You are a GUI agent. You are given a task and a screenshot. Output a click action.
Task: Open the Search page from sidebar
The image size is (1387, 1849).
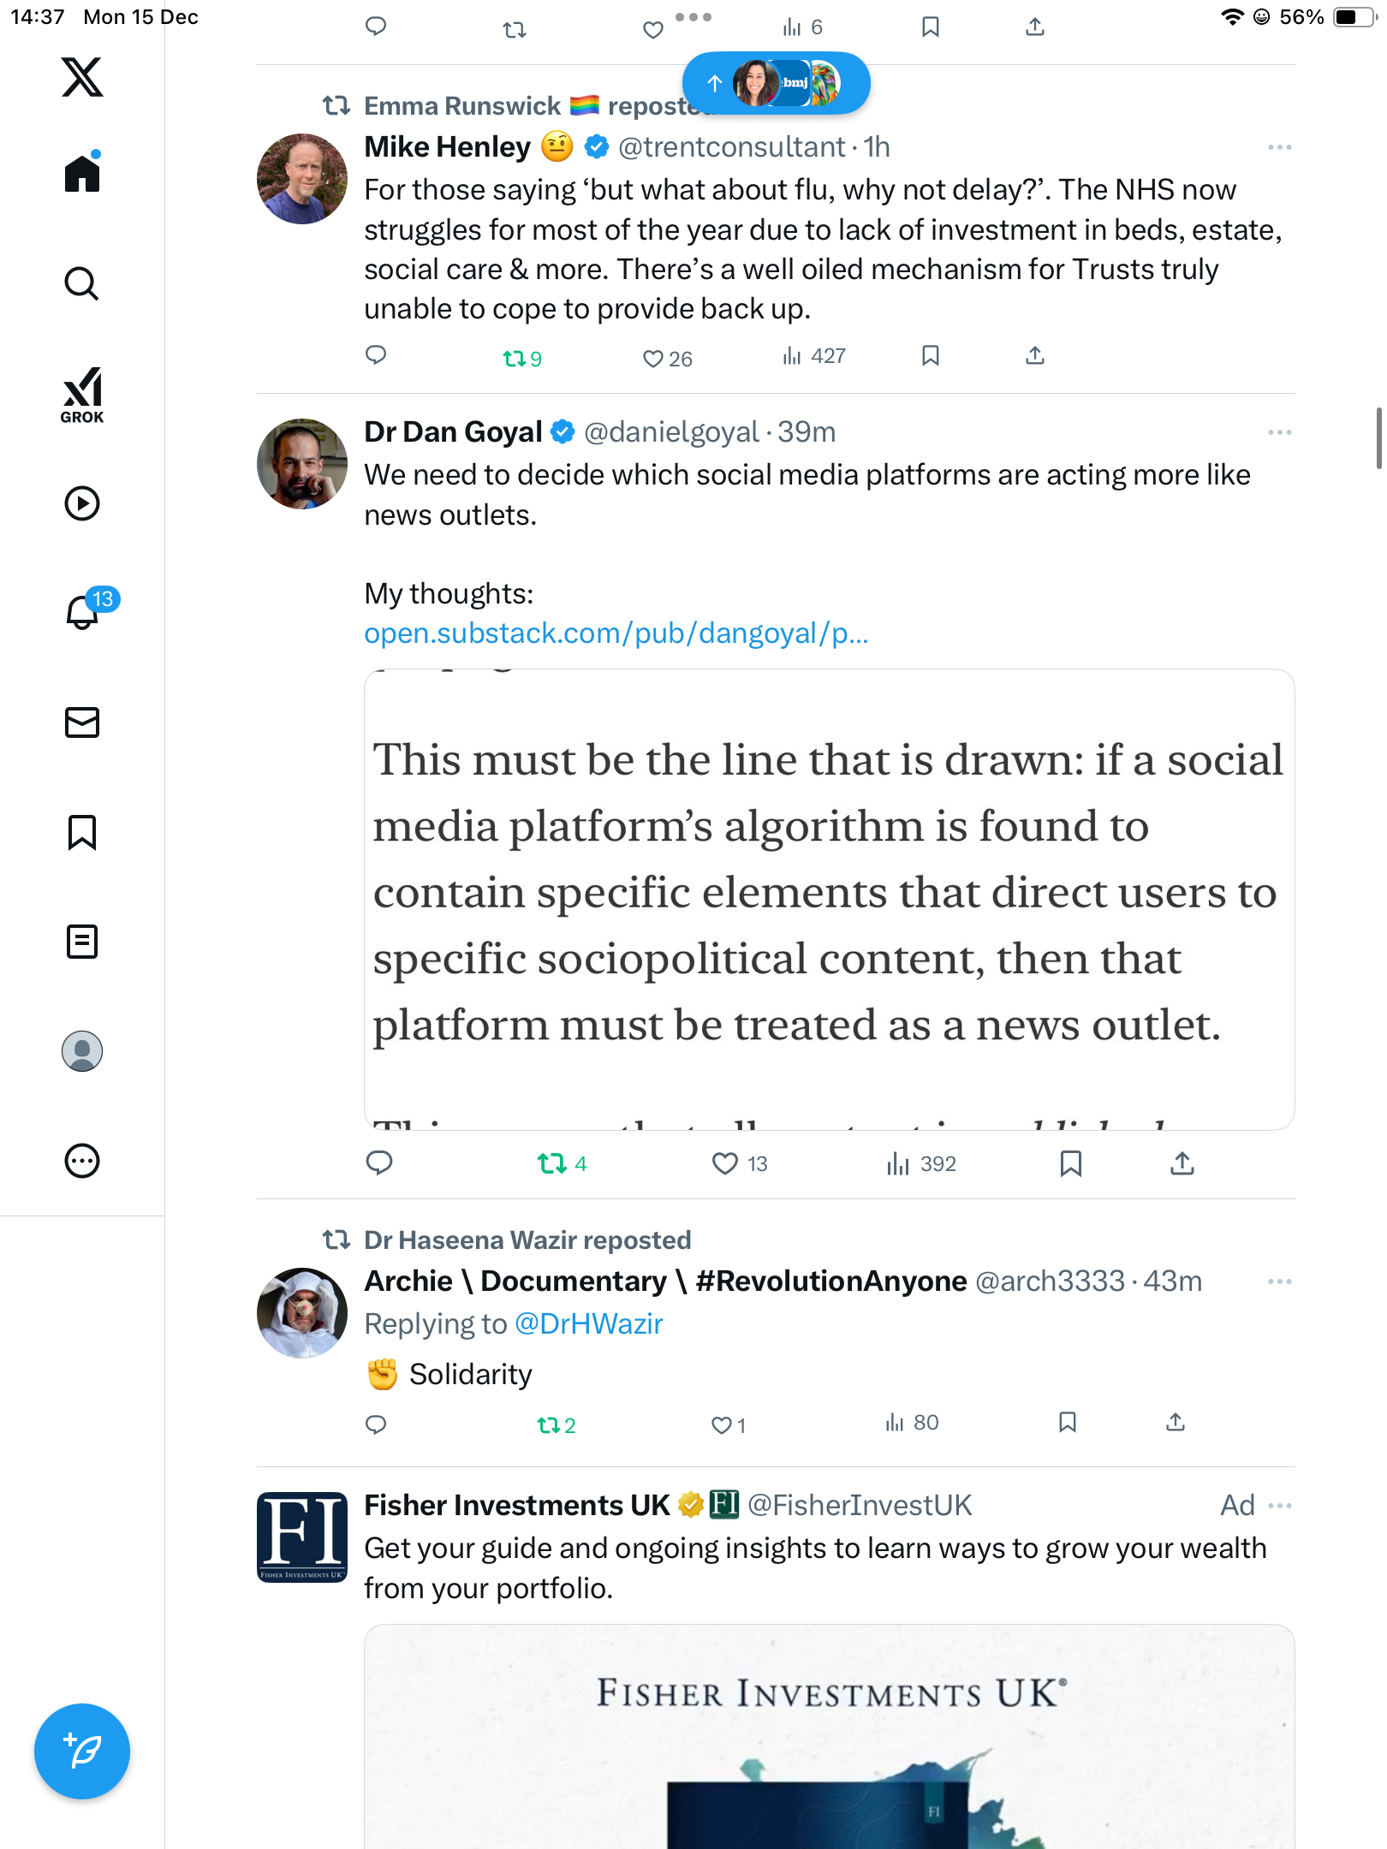pyautogui.click(x=82, y=283)
